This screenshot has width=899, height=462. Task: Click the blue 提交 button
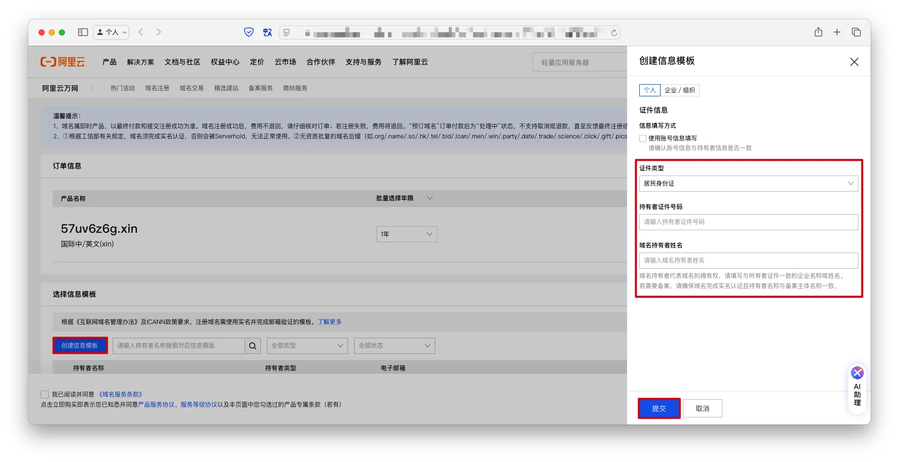(x=659, y=408)
